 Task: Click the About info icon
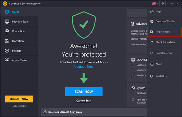152,64
